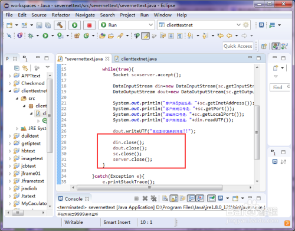Open launch configuration settings gear
Screen dimensions: 295x231
tap(245, 25)
